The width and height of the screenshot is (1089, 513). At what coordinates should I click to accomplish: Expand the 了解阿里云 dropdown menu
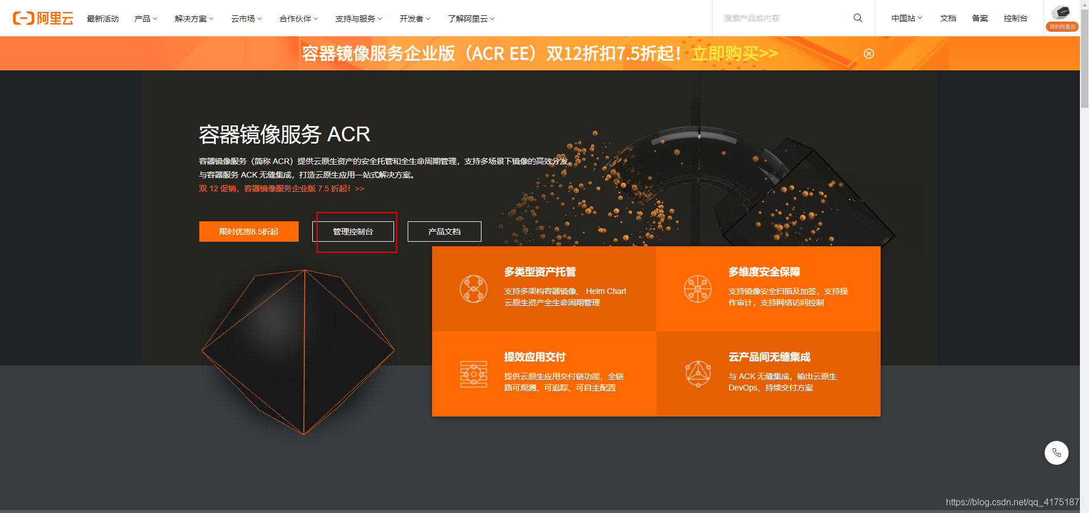pos(471,19)
